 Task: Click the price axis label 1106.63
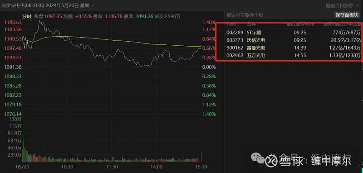[x=12, y=22]
